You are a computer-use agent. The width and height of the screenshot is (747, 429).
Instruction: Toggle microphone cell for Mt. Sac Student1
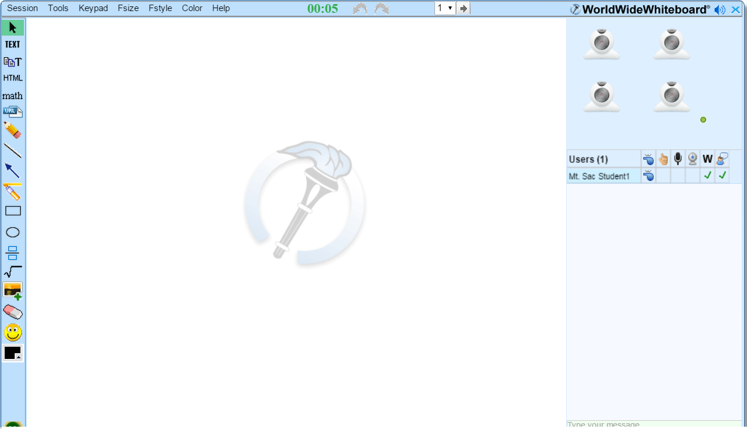[678, 176]
